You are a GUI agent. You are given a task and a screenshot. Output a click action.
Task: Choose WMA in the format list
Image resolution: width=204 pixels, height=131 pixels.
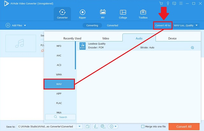[59, 75]
